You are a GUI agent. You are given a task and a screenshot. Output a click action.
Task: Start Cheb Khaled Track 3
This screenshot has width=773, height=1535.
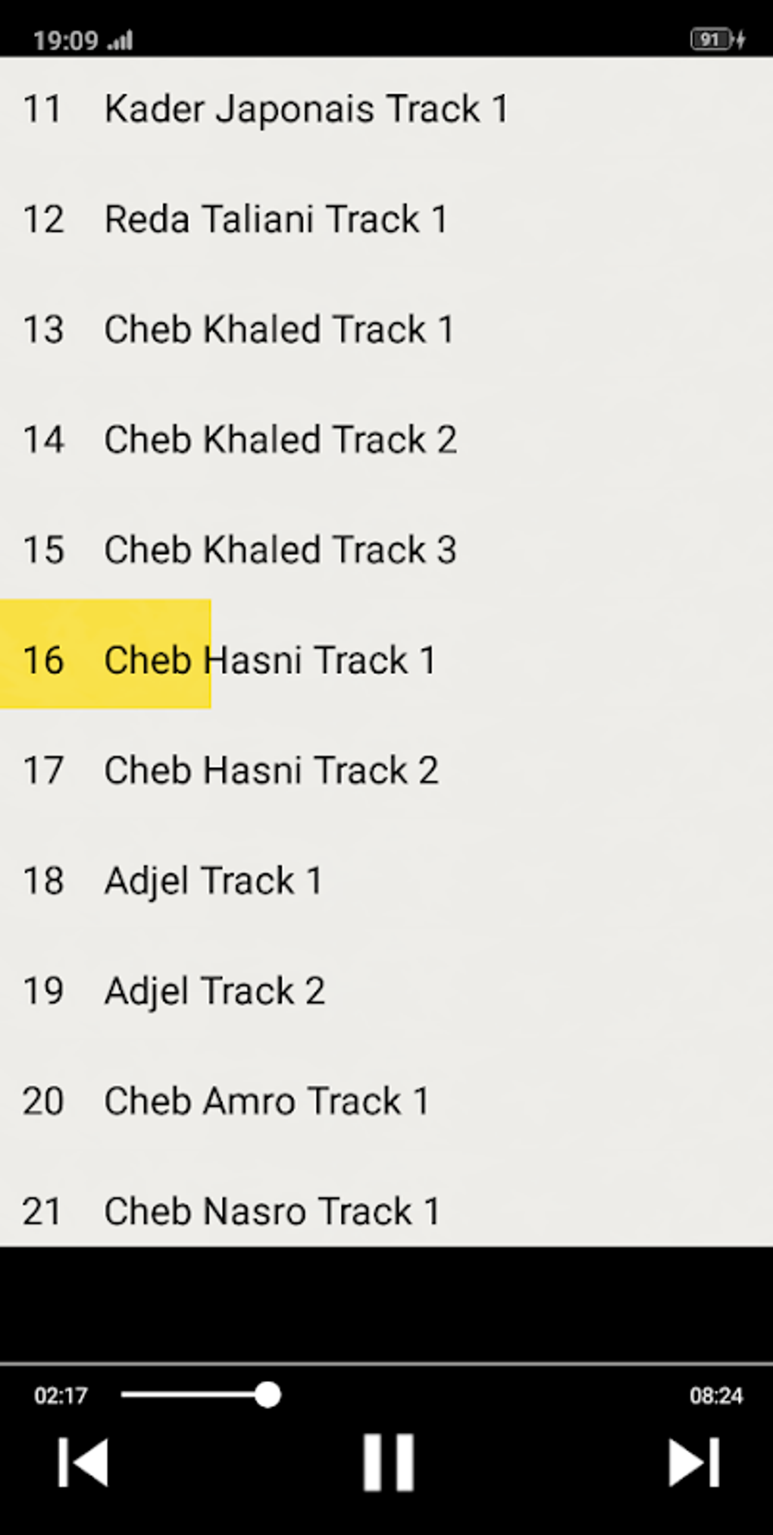click(x=280, y=550)
